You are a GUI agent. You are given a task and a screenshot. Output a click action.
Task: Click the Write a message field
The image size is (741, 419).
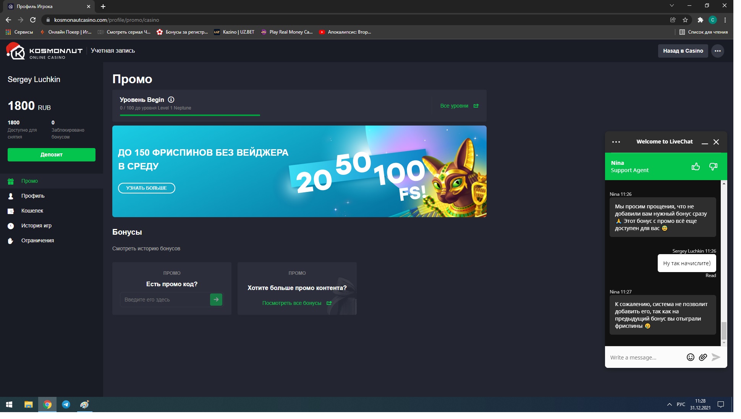click(x=646, y=357)
